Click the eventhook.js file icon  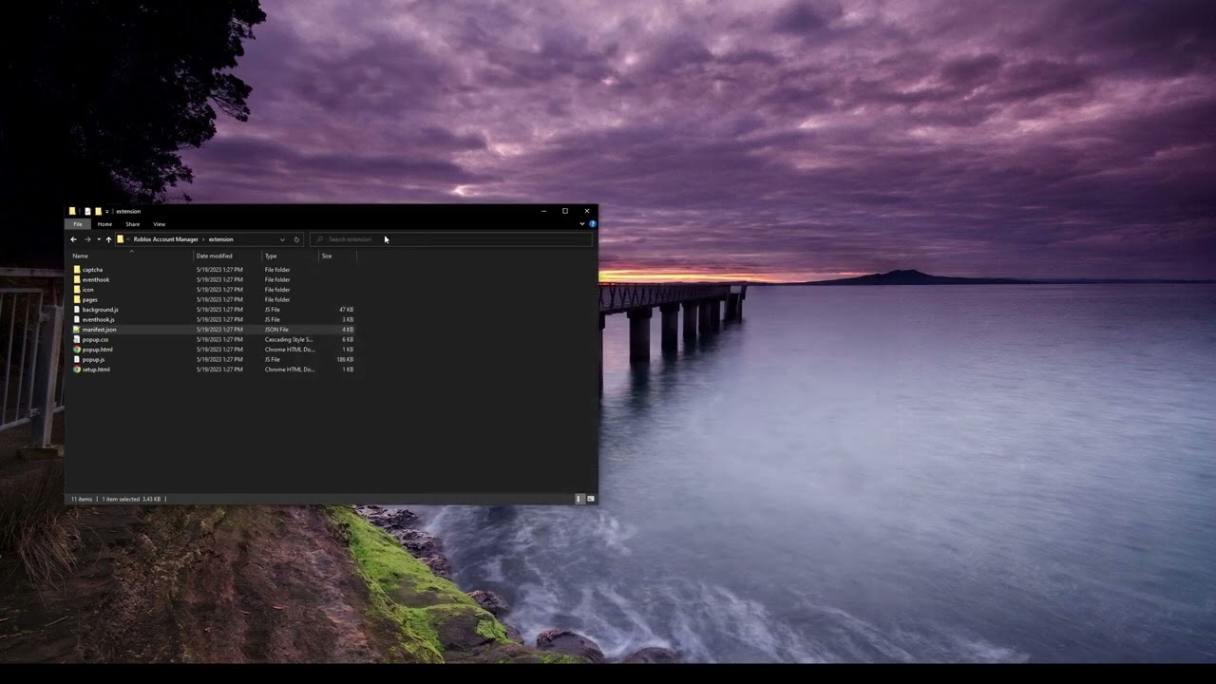(x=77, y=319)
